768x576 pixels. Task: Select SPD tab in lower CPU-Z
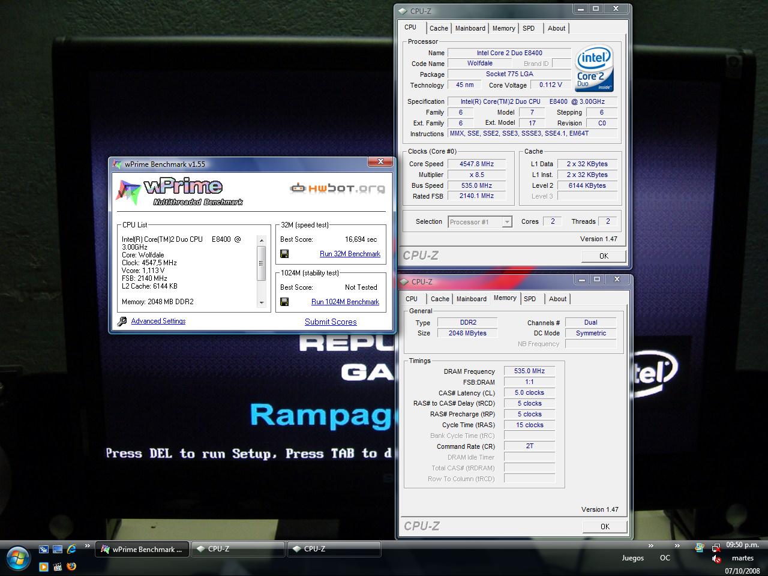[530, 299]
